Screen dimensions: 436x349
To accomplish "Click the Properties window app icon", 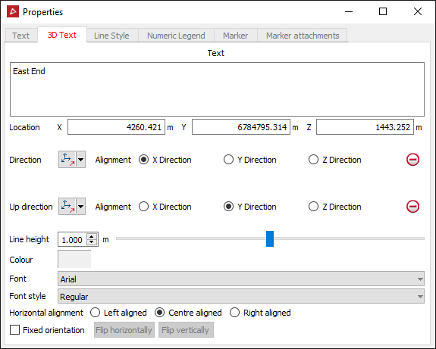I will tap(13, 11).
